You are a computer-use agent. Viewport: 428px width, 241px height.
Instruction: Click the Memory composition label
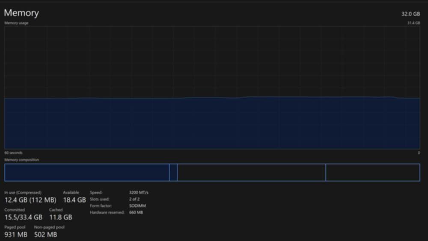point(21,160)
